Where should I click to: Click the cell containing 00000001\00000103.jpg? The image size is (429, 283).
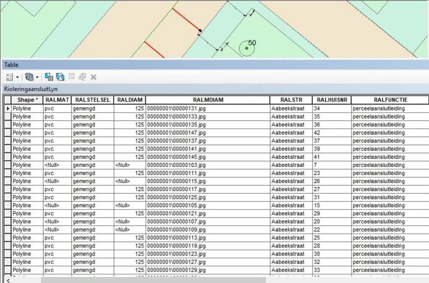pyautogui.click(x=176, y=165)
